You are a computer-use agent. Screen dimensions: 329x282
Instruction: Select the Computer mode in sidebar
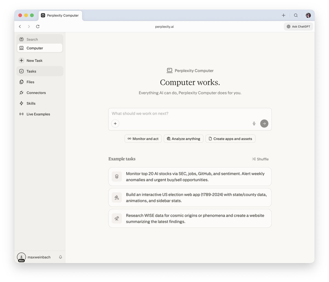pyautogui.click(x=40, y=48)
